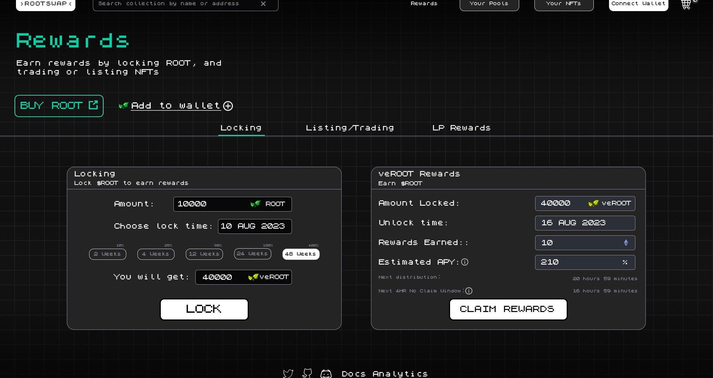
Task: Clear search with the X icon
Action: (x=263, y=4)
